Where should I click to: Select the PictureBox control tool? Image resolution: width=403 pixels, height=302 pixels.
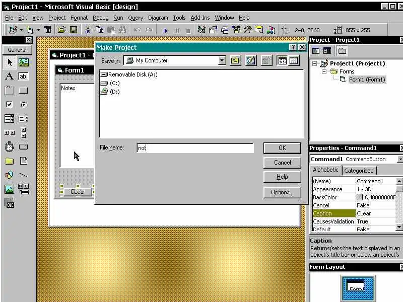[x=23, y=62]
